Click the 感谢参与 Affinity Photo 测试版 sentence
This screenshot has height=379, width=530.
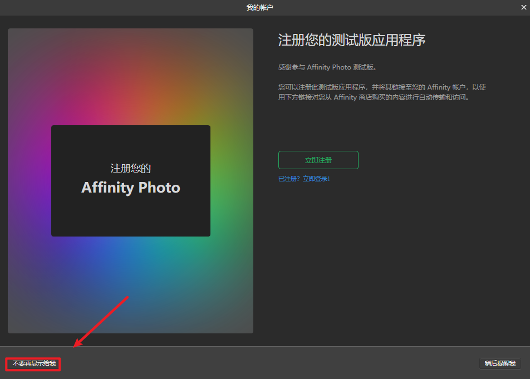click(x=327, y=67)
